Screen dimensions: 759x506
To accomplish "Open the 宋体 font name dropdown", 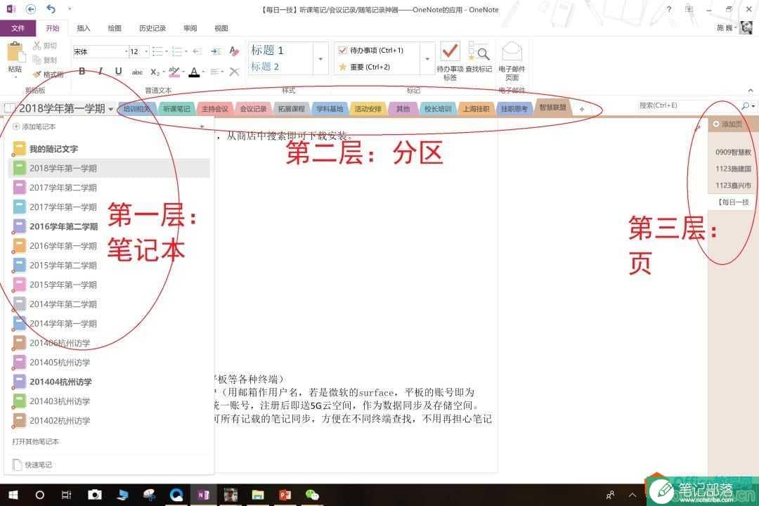I will 126,51.
